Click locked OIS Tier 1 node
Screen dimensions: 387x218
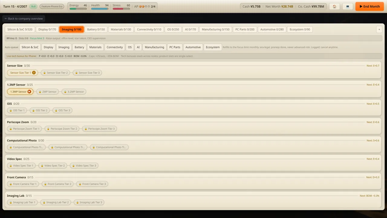17,111
